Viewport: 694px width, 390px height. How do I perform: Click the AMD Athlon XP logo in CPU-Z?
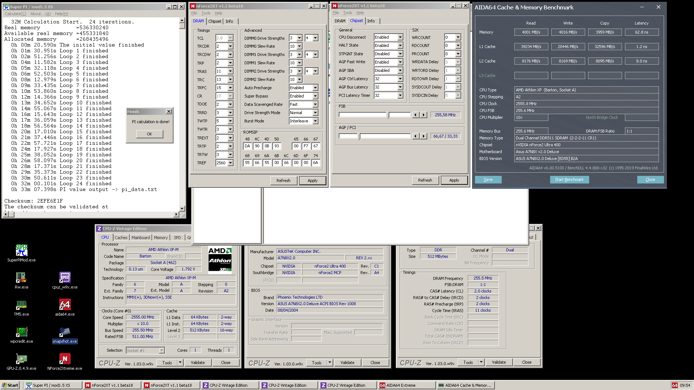coord(220,260)
